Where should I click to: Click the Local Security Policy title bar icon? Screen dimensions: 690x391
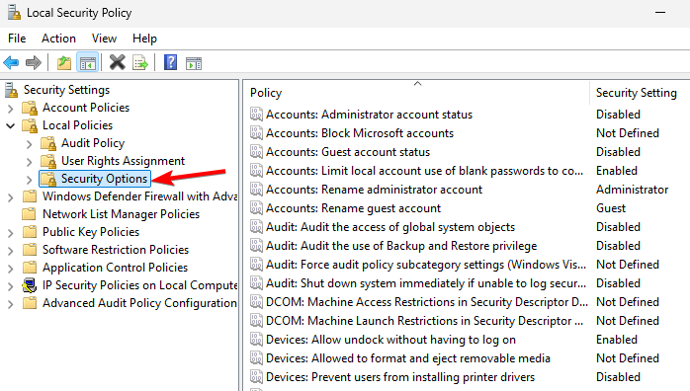tap(14, 12)
